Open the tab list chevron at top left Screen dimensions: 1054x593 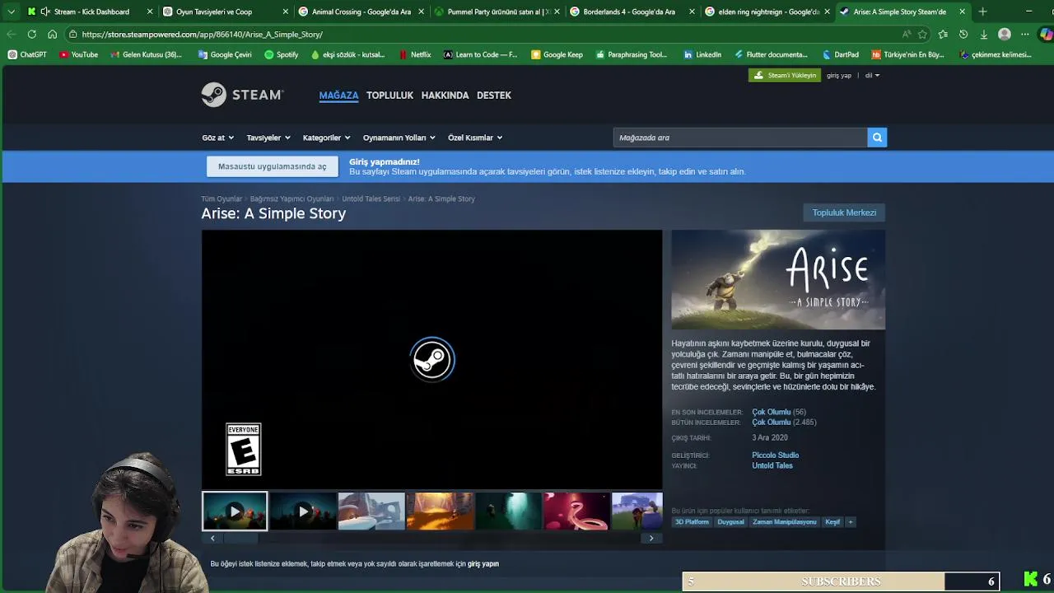point(11,12)
